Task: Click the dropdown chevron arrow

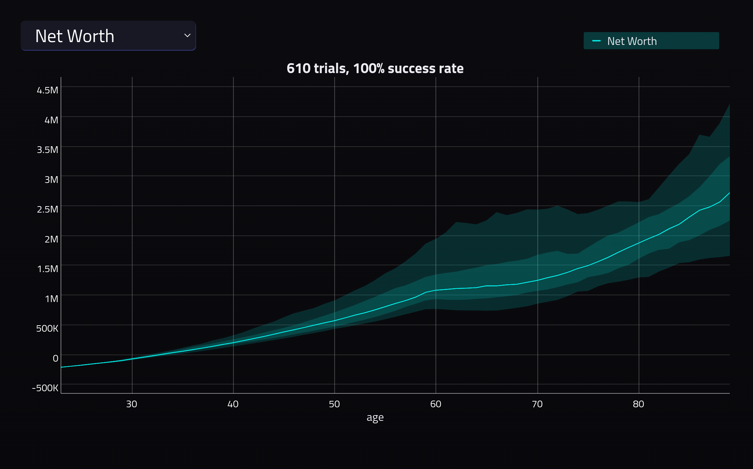Action: [x=187, y=36]
